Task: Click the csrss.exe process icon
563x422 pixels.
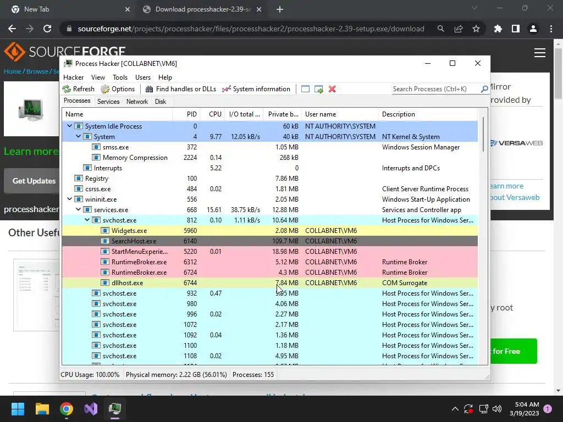Action: 78,188
